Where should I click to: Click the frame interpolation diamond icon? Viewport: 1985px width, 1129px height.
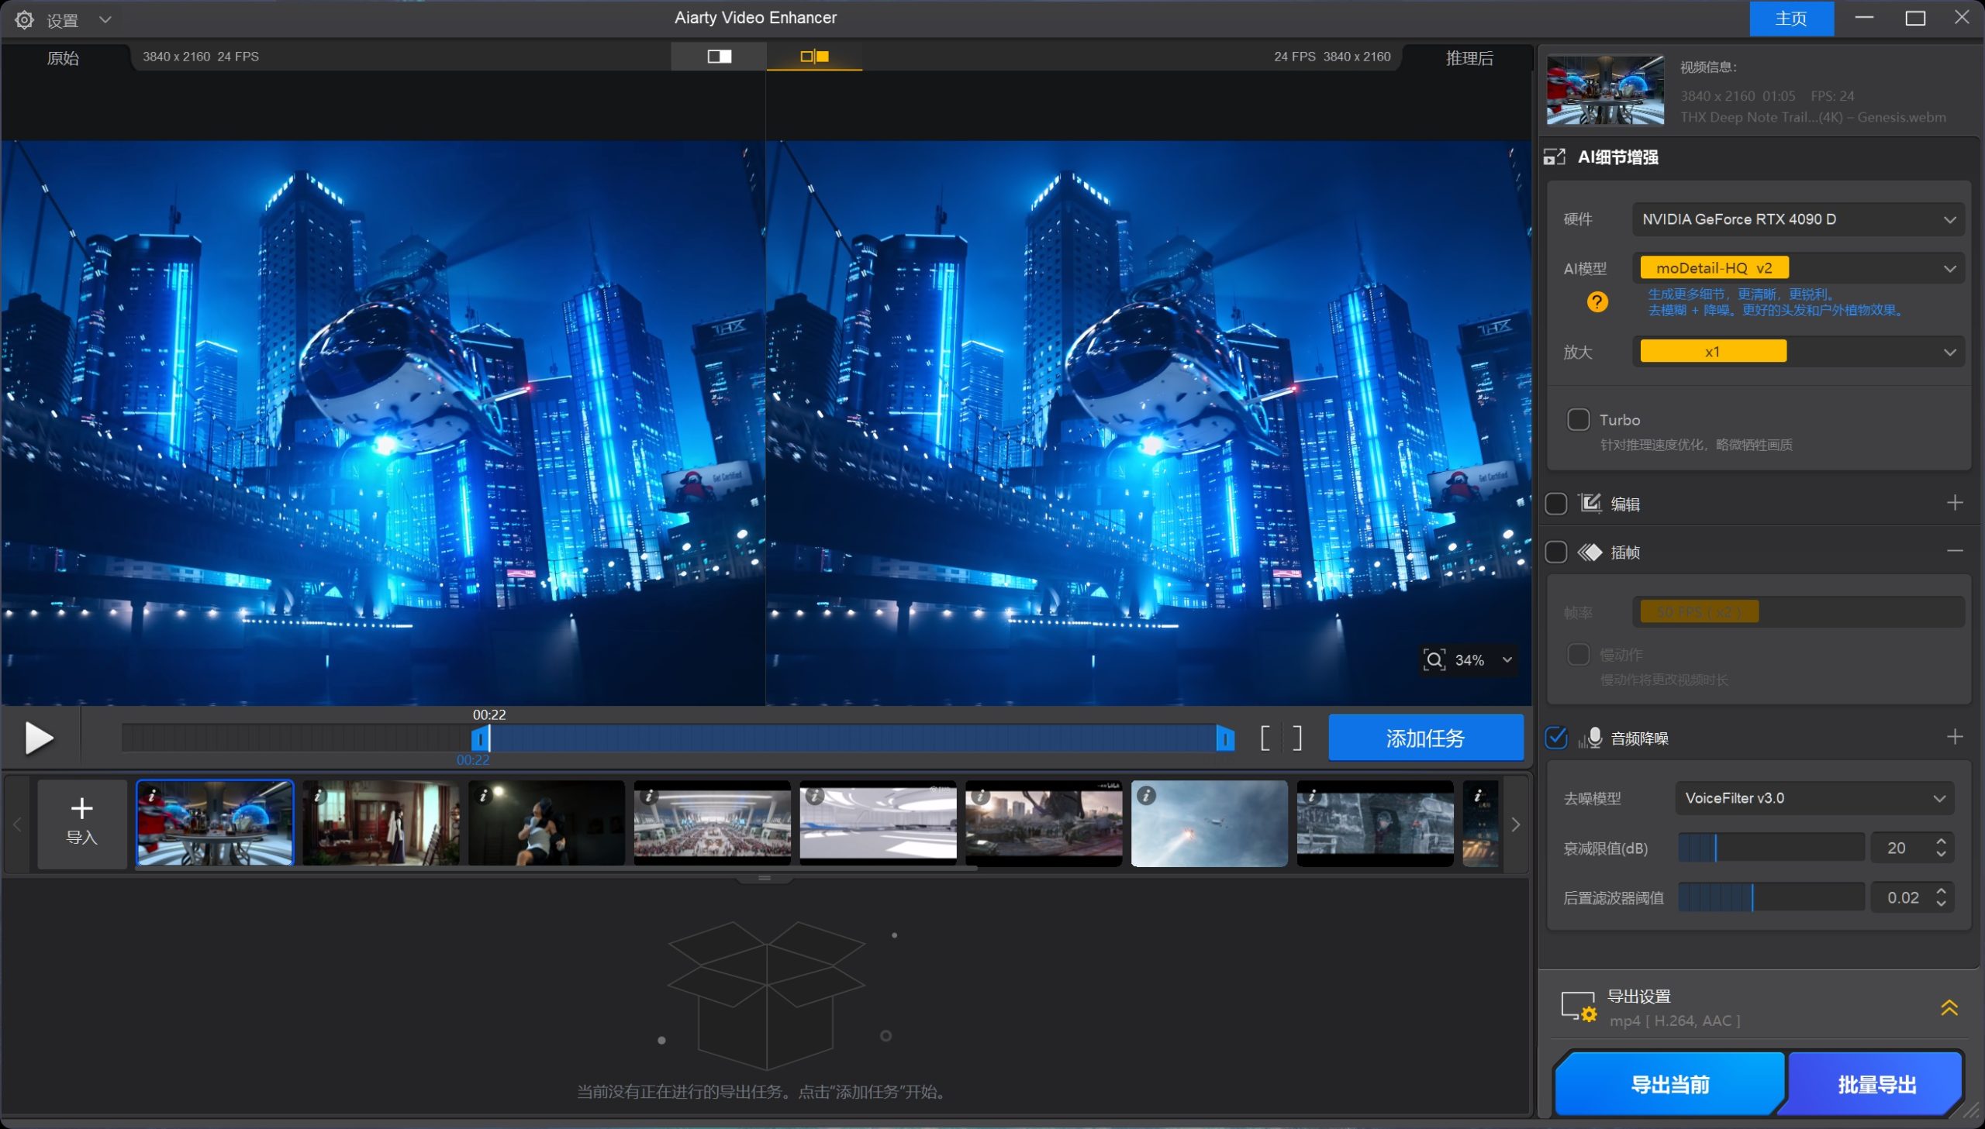tap(1590, 552)
